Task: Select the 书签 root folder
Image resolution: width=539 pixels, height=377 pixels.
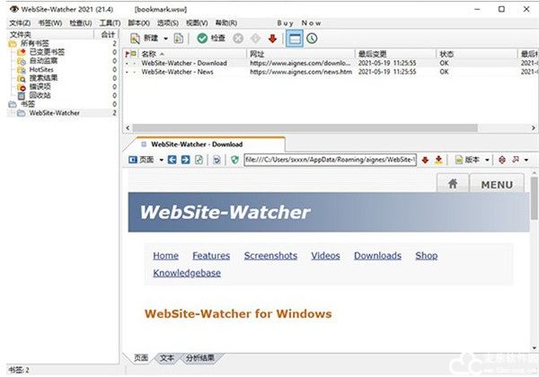Action: click(x=28, y=104)
